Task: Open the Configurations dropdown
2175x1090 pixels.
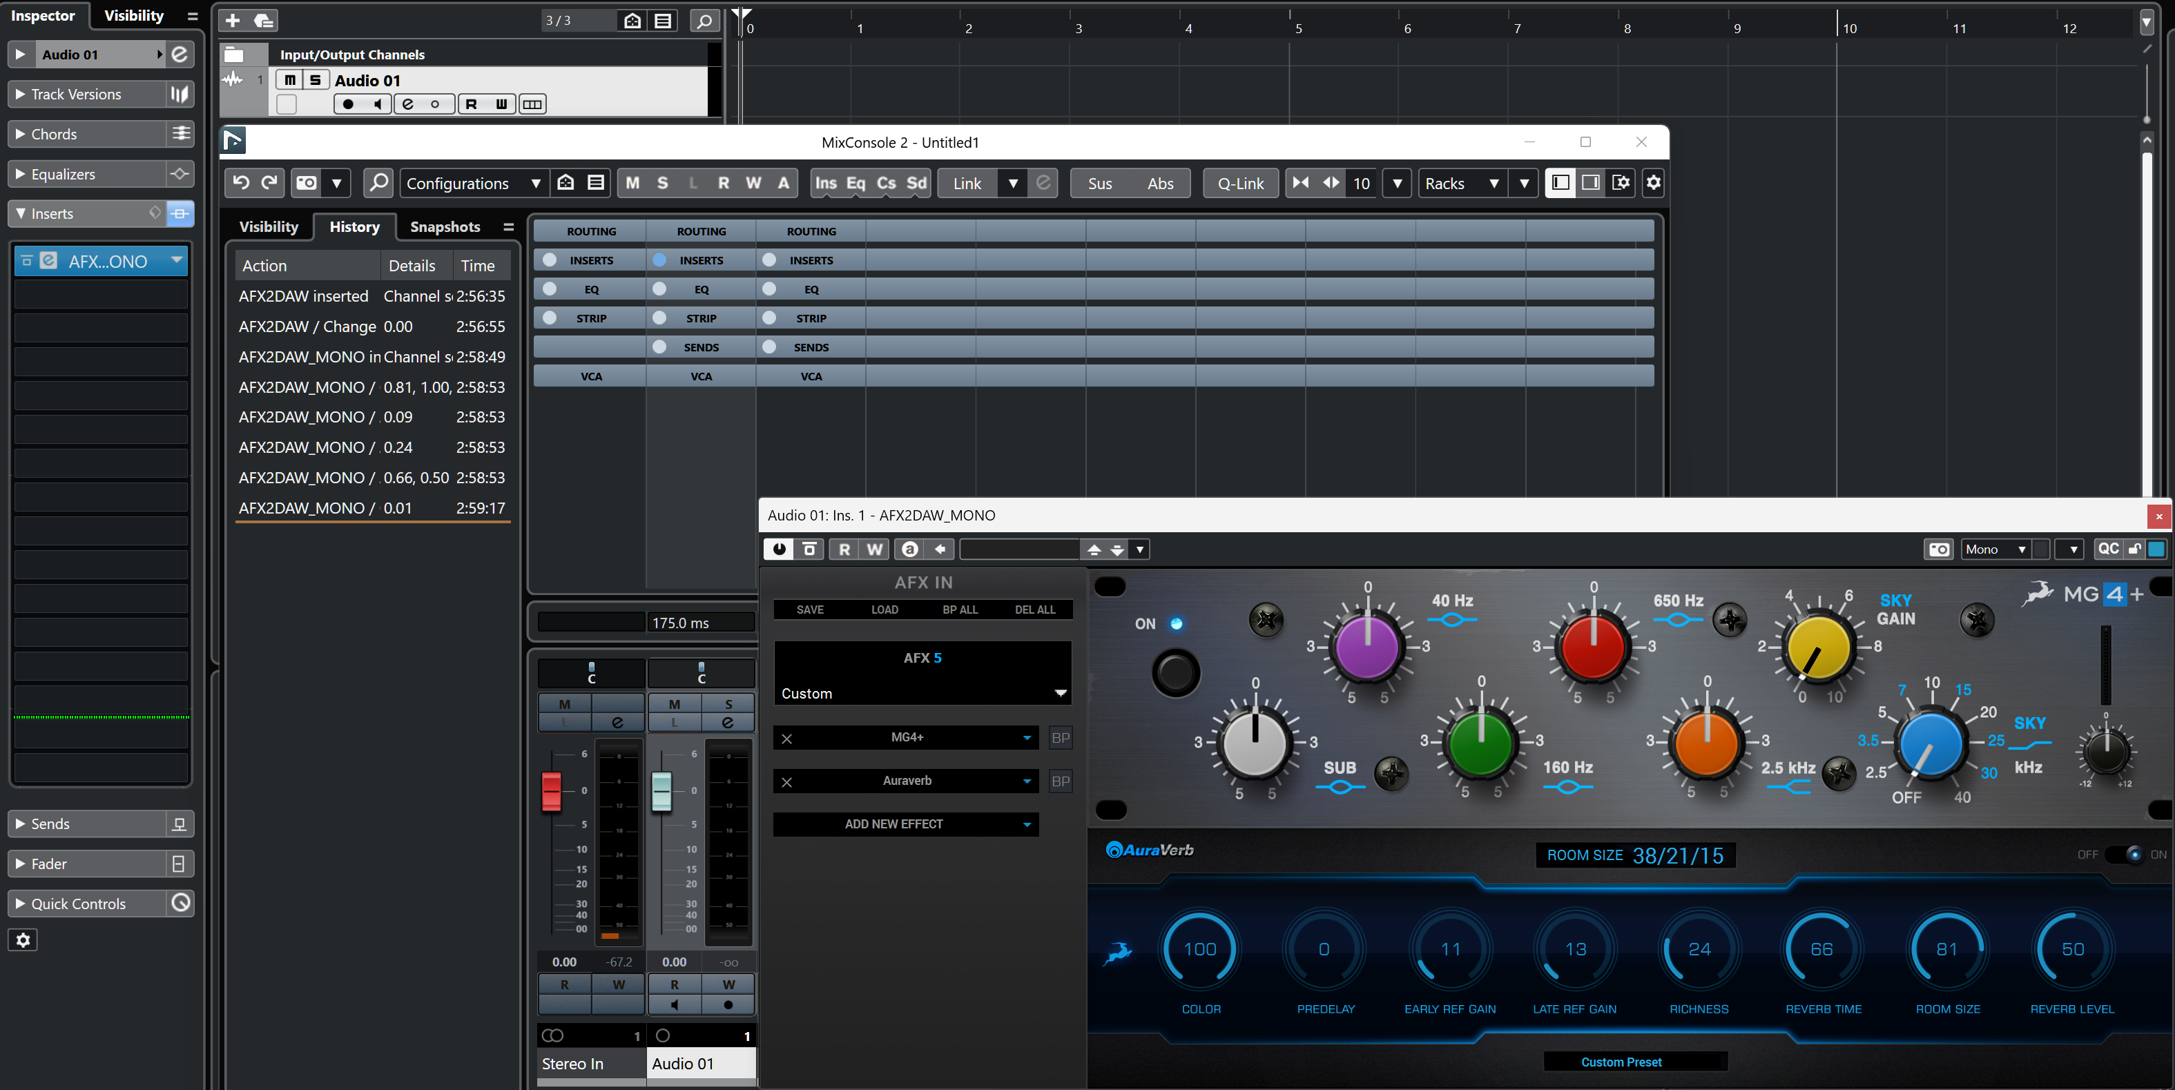Action: coord(472,183)
